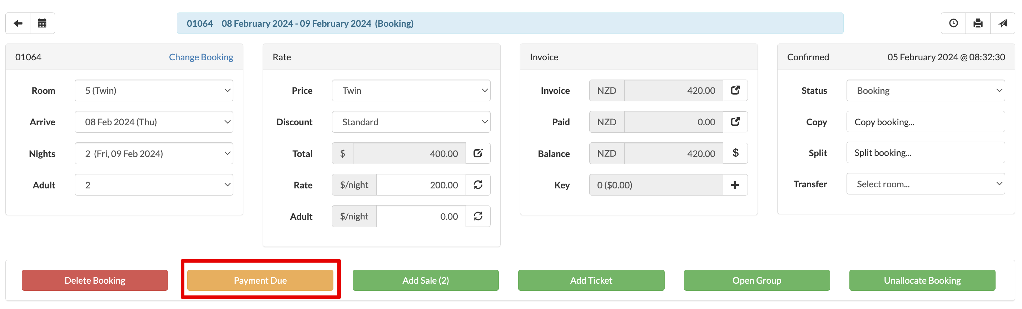Click the Balance dollar payment icon
Screen dimensions: 1022x309
pos(735,153)
